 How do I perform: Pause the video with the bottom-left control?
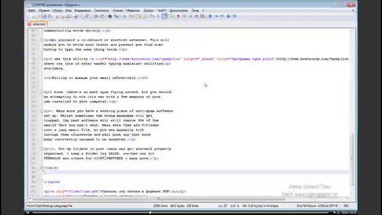pos(28,213)
